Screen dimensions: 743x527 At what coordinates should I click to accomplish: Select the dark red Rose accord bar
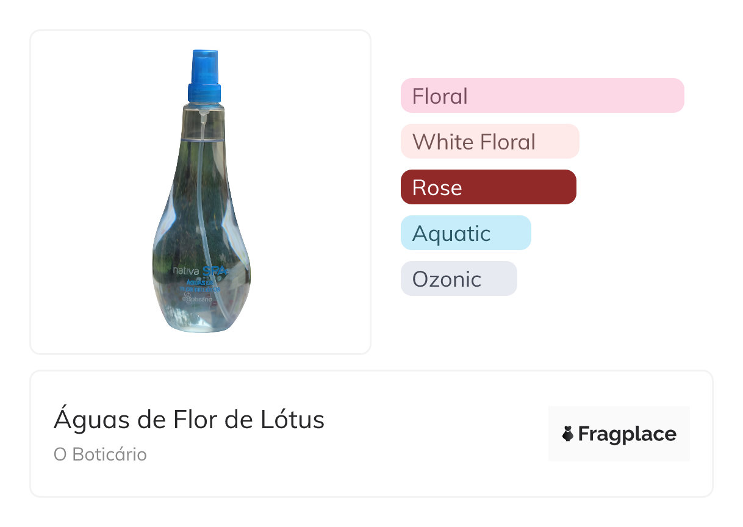pyautogui.click(x=488, y=187)
